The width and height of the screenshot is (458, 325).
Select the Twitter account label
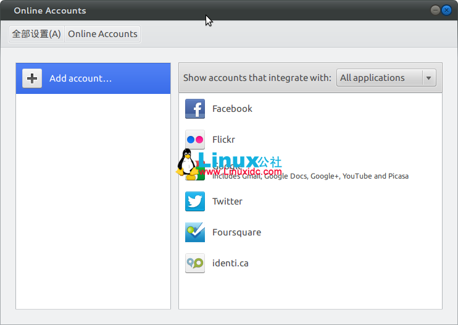click(227, 201)
